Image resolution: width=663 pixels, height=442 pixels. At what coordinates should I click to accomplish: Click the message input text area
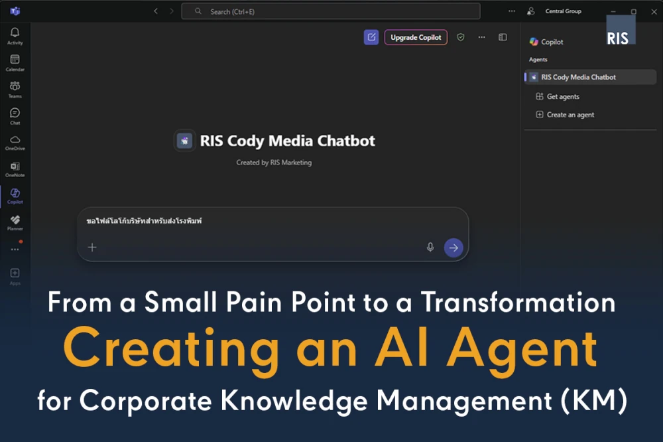pyautogui.click(x=272, y=221)
